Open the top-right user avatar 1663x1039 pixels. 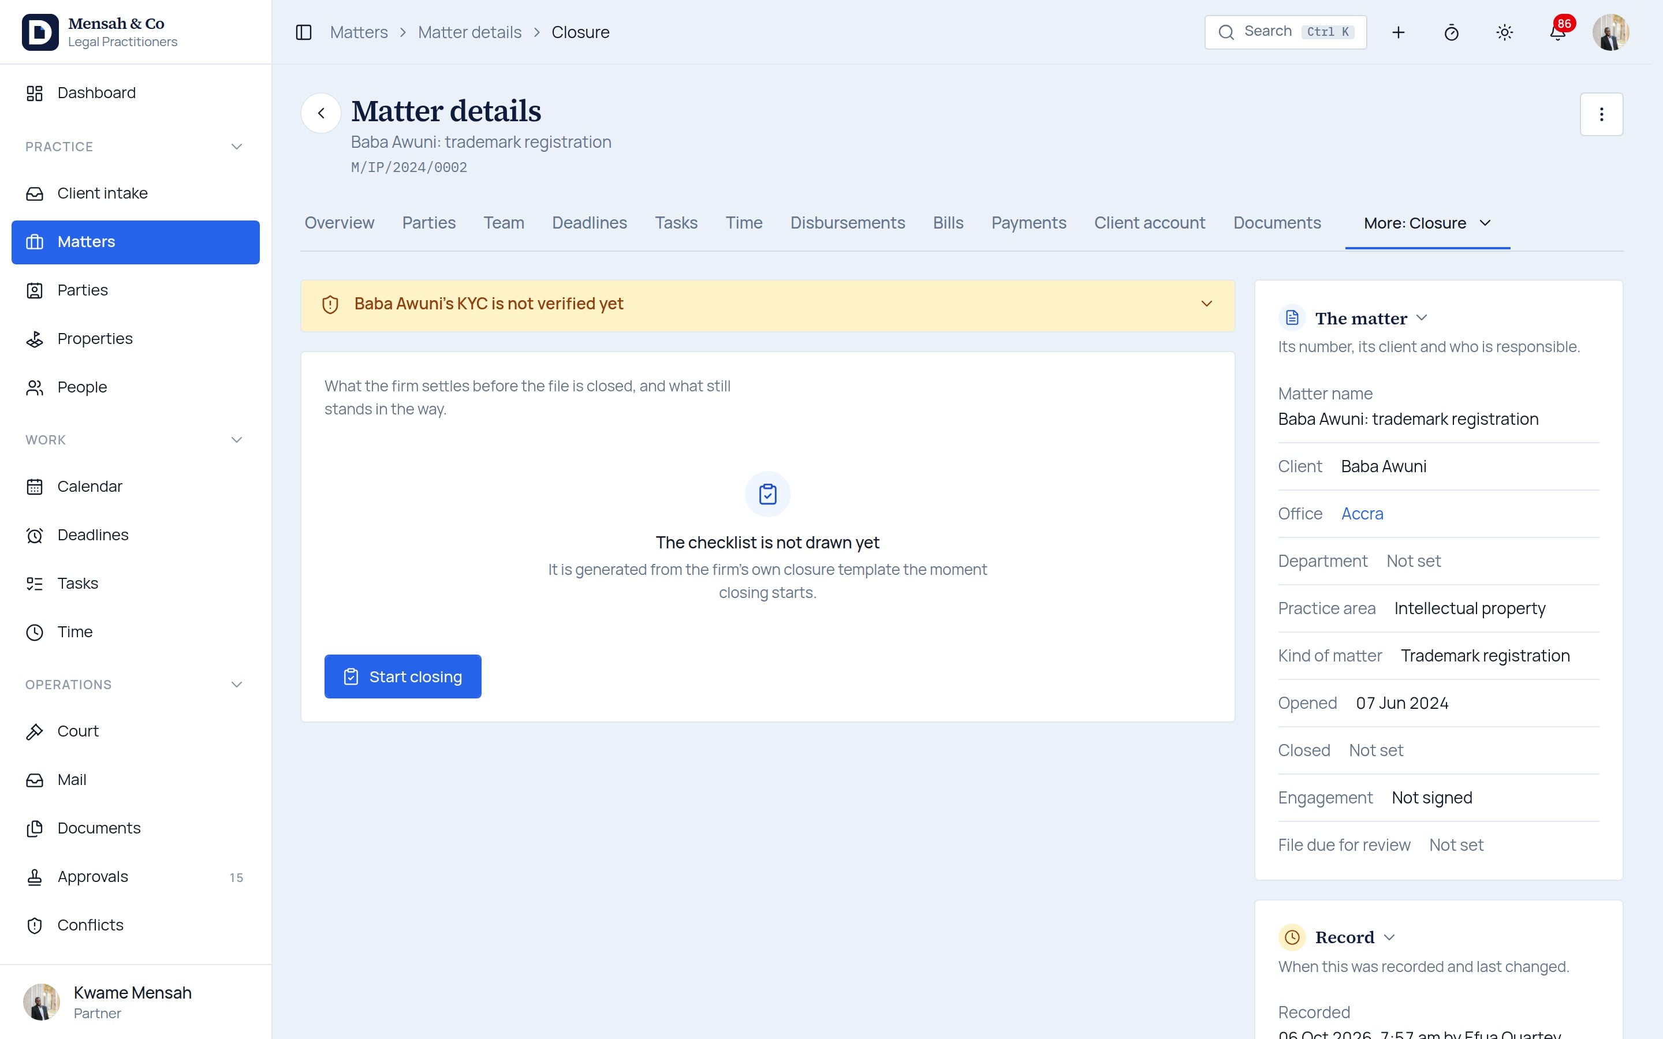1610,32
